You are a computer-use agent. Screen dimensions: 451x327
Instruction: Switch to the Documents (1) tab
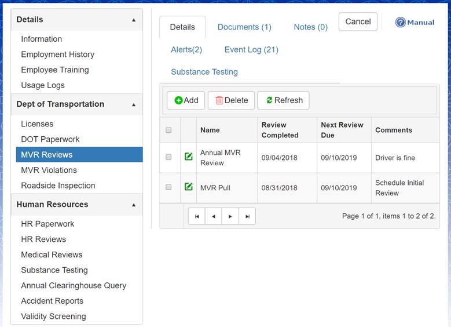244,27
